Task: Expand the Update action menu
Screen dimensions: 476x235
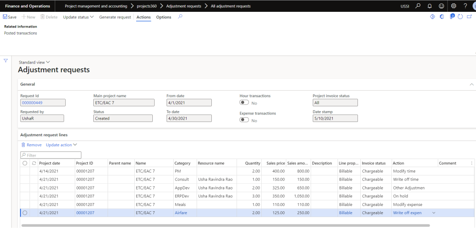Action: tap(61, 145)
